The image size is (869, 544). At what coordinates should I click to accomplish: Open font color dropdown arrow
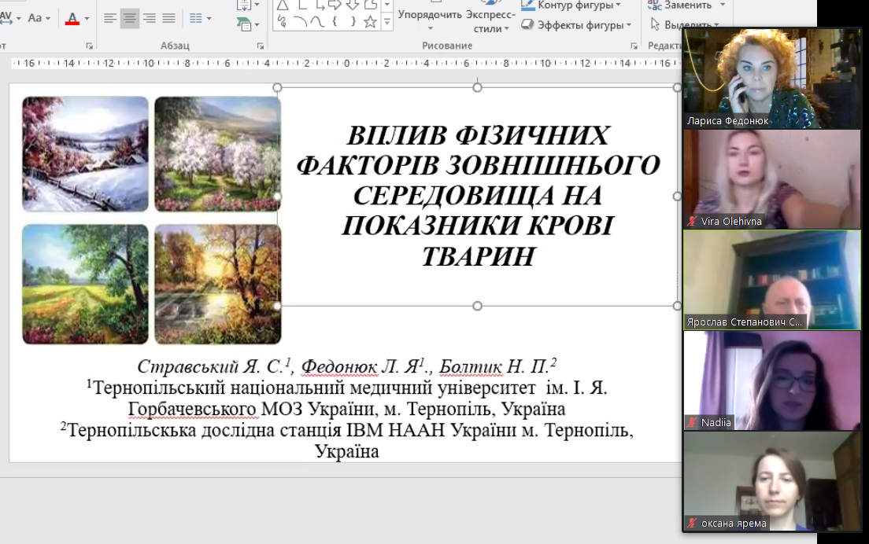[87, 18]
